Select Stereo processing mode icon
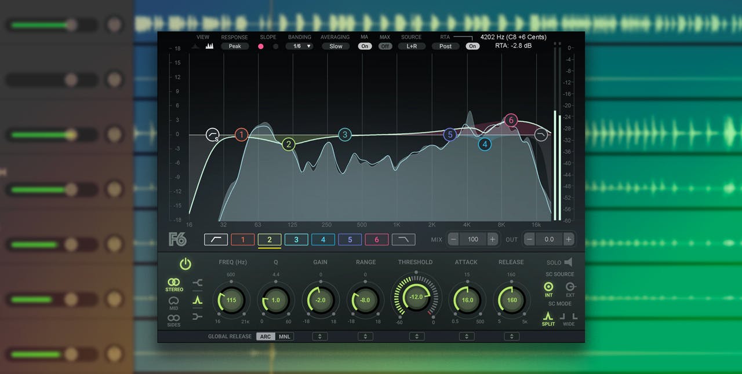742x374 pixels. pos(174,283)
